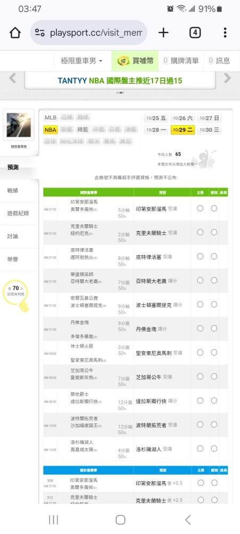Viewport: 240px width, 534px height.
Task: Tap the browser home icon
Action: [15, 33]
